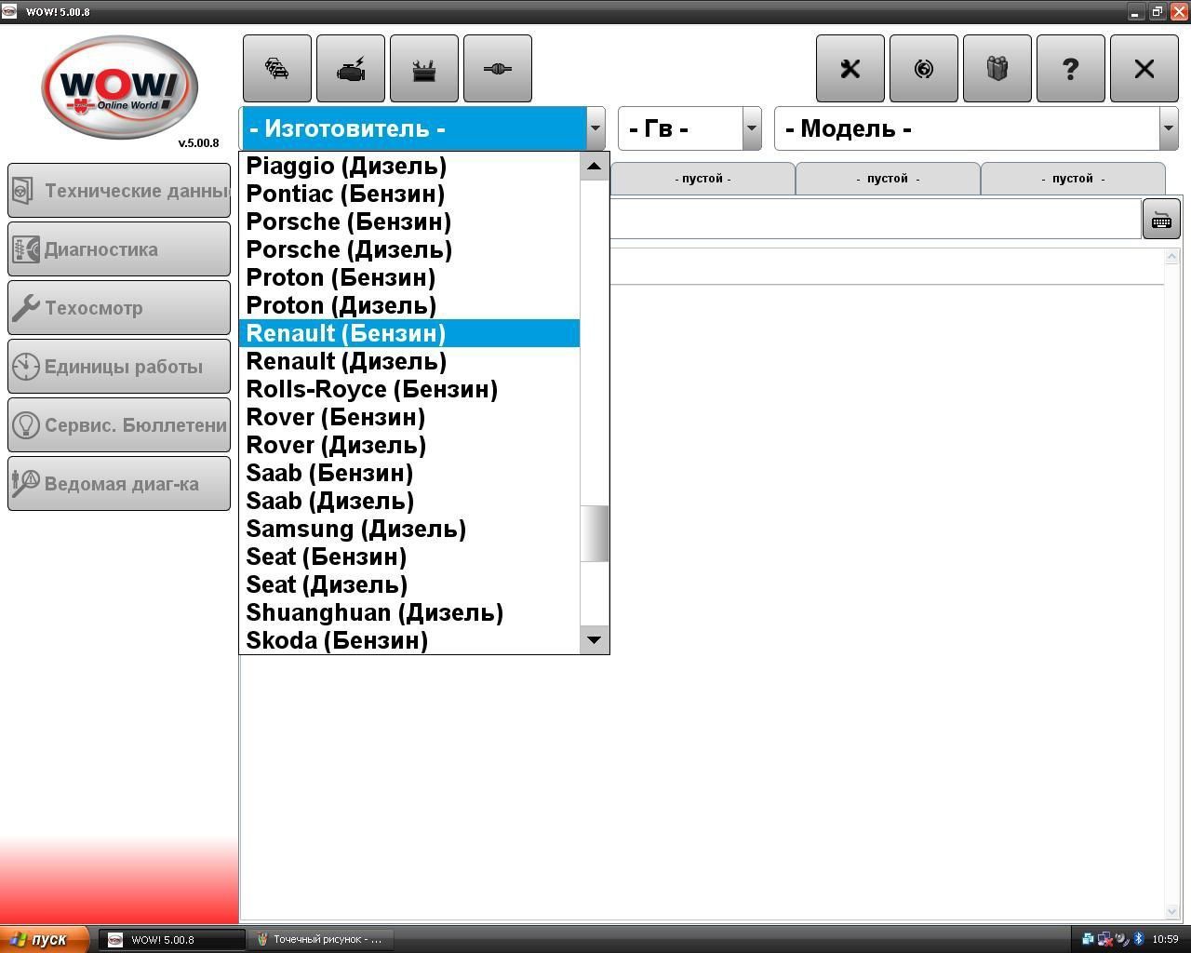Viewport: 1191px width, 953px height.
Task: Click content pane scroll-down arrow
Action: 1172,912
